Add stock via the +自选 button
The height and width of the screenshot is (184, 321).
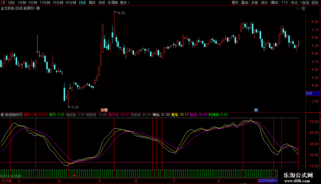[304, 3]
